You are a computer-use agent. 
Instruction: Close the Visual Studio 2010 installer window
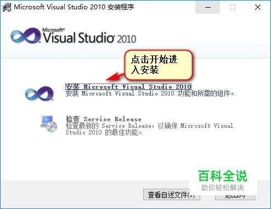coord(258,7)
